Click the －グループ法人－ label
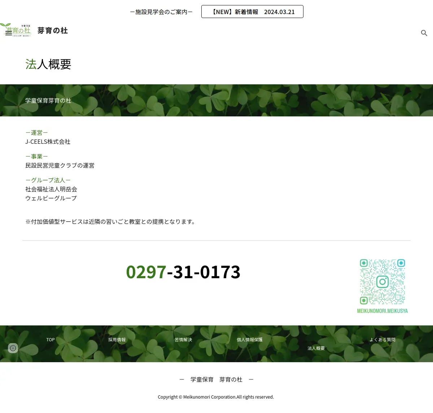This screenshot has height=413, width=433. coord(48,180)
